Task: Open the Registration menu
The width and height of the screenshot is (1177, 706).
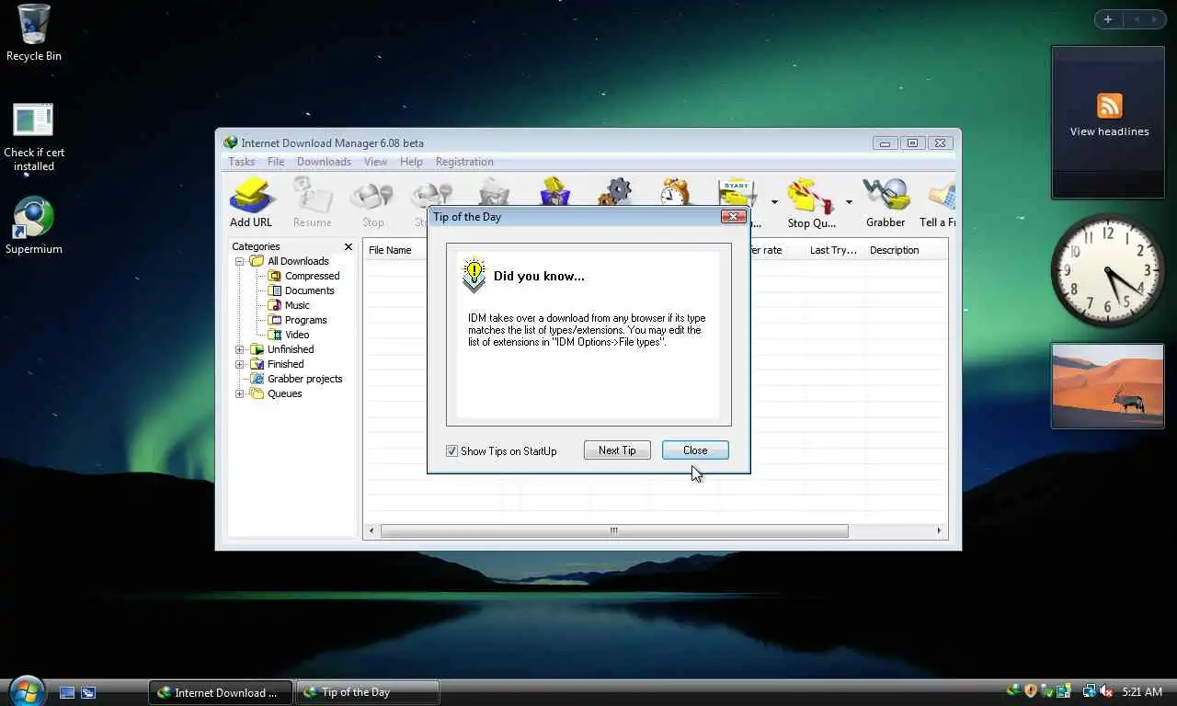Action: [x=464, y=162]
